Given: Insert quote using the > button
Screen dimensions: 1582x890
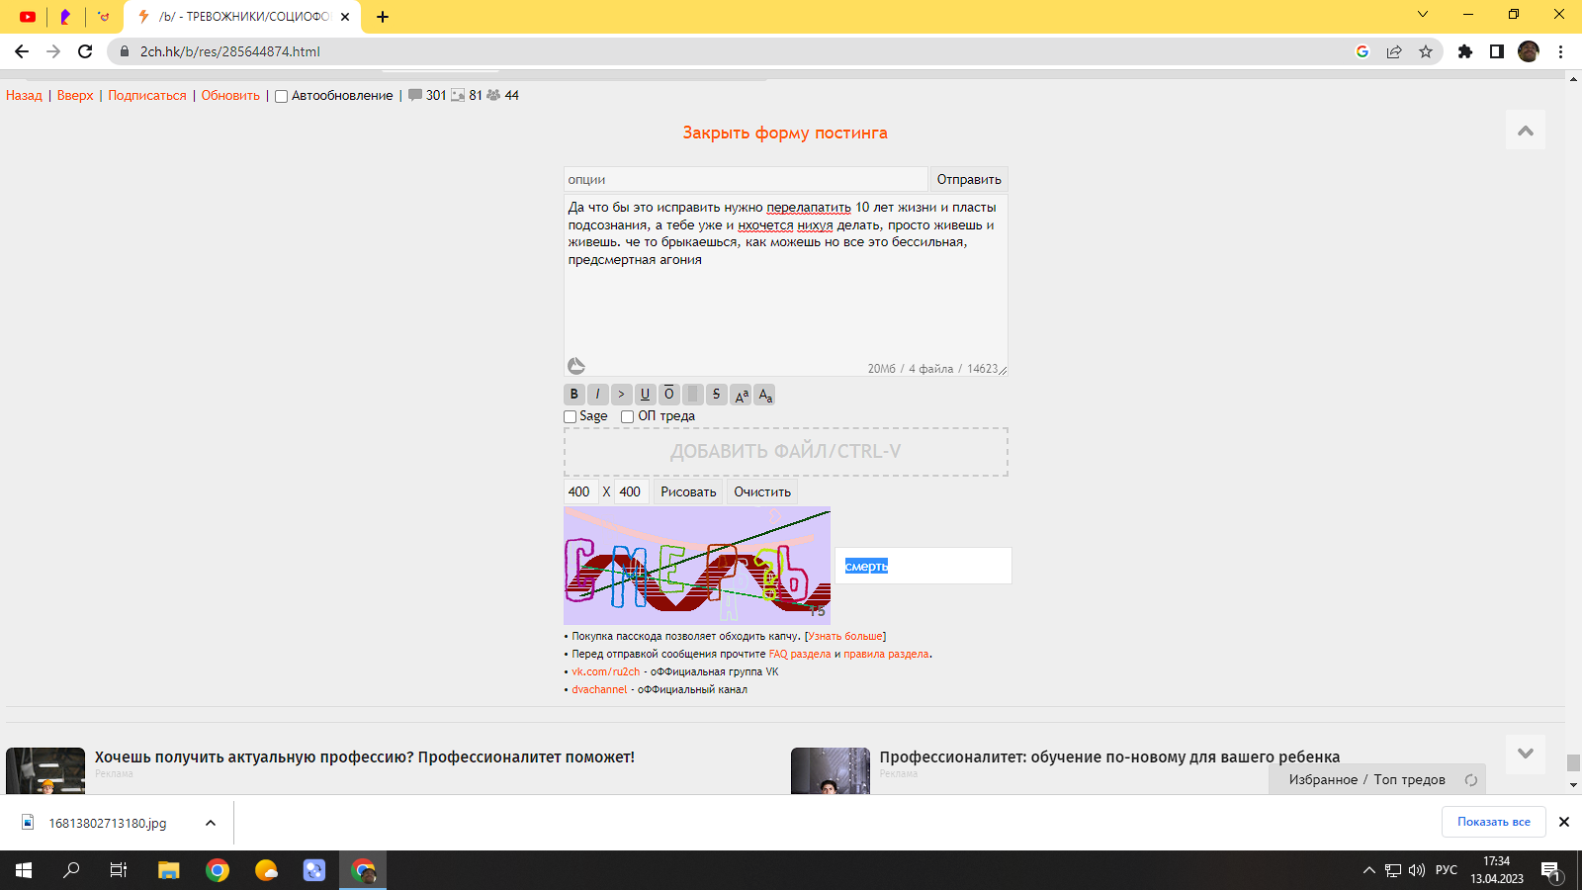Looking at the screenshot, I should (622, 395).
